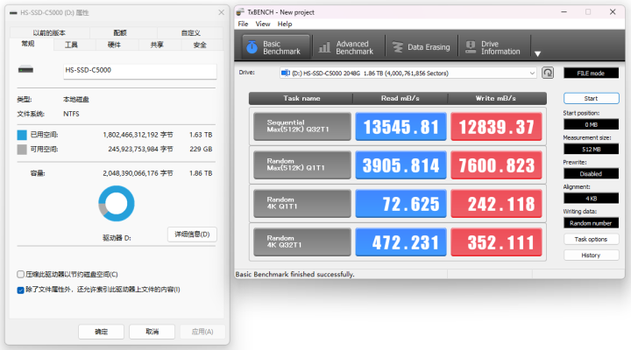Click the Random 4K Q32T1 task button
This screenshot has height=350, width=631.
(301, 241)
